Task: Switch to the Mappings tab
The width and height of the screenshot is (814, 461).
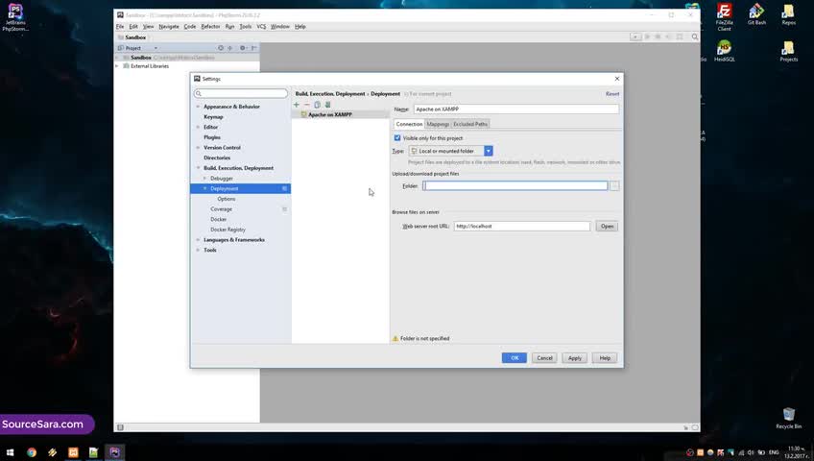Action: coord(438,124)
